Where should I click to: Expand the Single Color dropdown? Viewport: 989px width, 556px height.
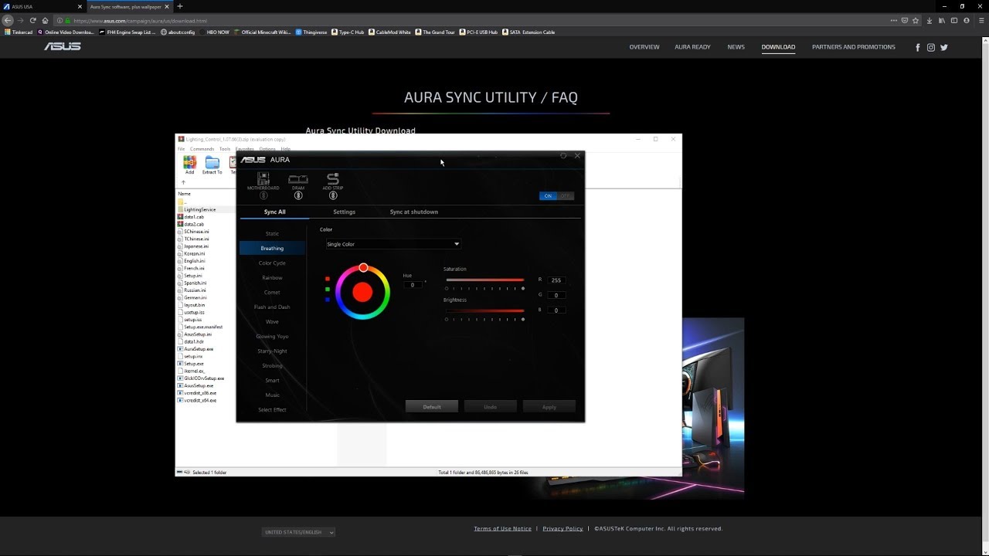pyautogui.click(x=393, y=244)
